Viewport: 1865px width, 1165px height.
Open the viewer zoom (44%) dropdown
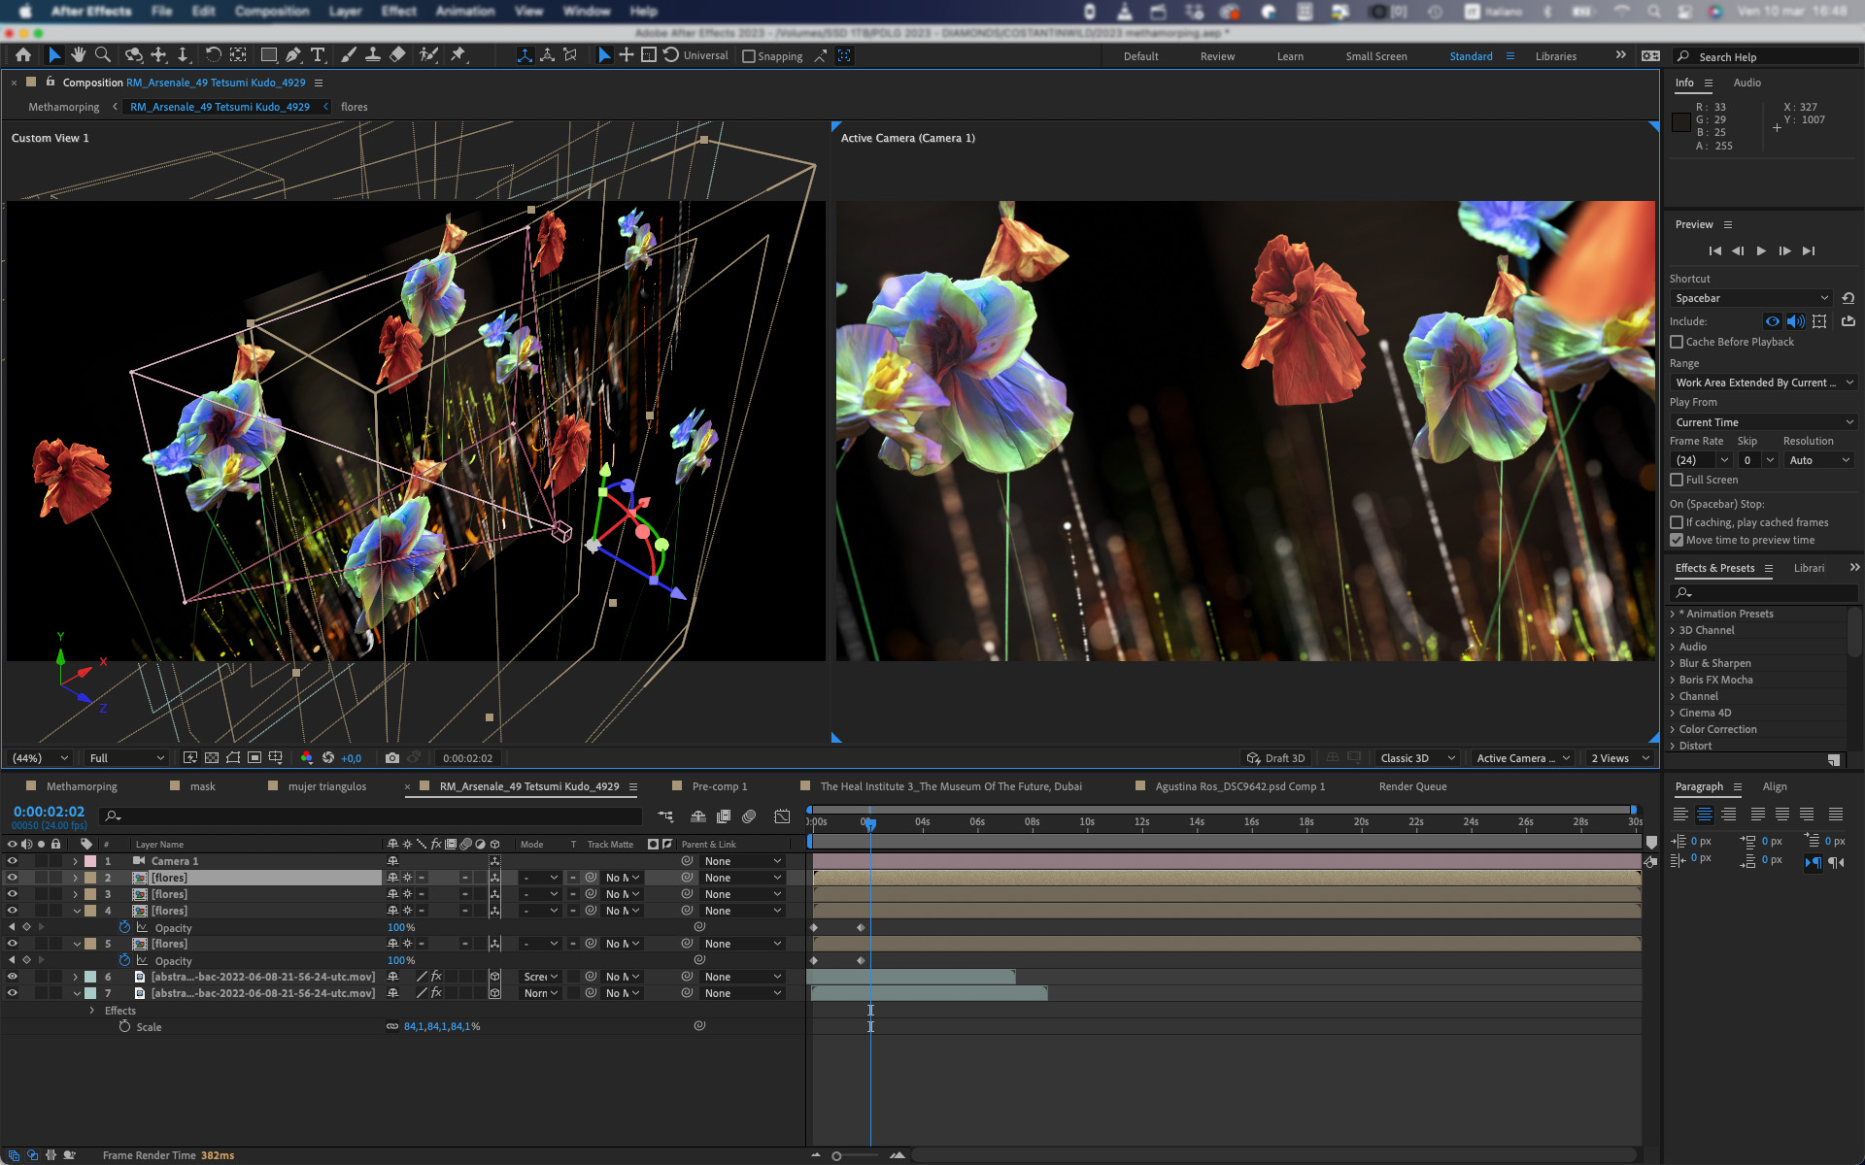[x=39, y=758]
